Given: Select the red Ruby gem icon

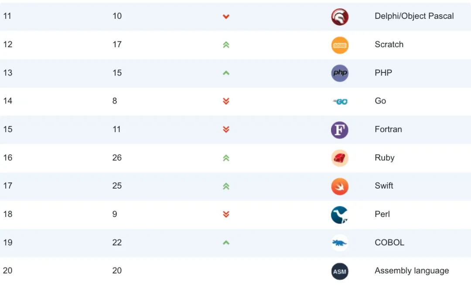Looking at the screenshot, I should (x=340, y=158).
